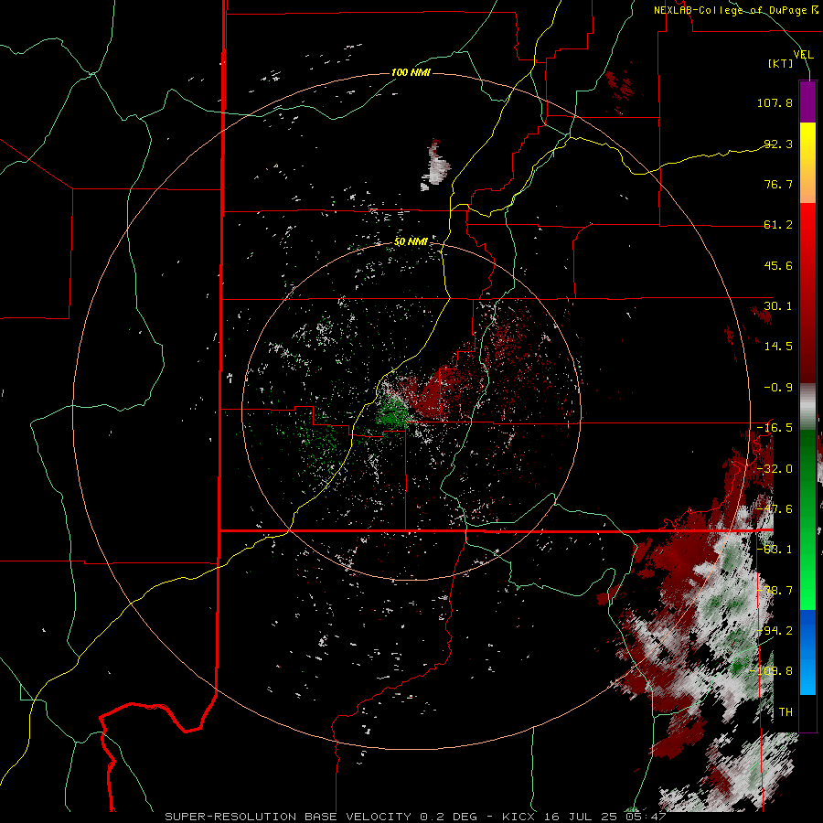823x823 pixels.
Task: Select the 45.6 scale value
Action: (x=778, y=265)
